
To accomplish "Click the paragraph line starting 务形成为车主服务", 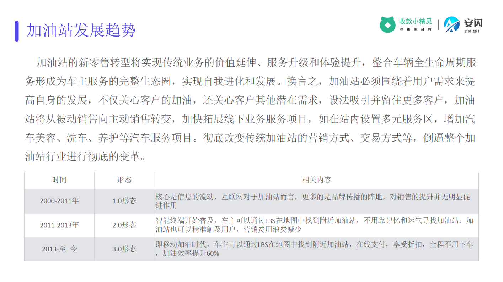I will pos(250,82).
